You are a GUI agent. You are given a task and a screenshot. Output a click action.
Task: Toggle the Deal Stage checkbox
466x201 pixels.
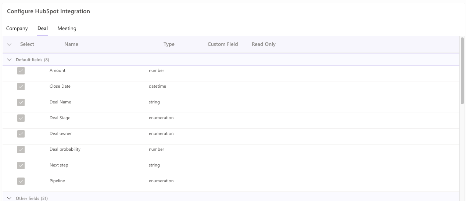[21, 118]
